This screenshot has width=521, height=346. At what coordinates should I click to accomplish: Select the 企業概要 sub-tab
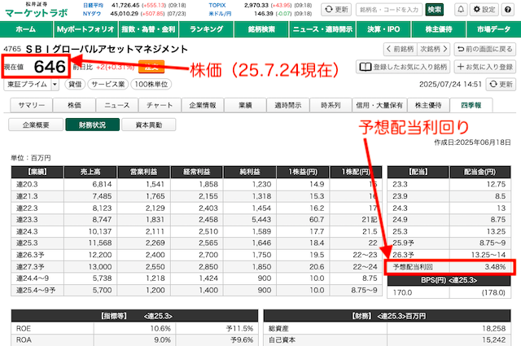(x=36, y=125)
